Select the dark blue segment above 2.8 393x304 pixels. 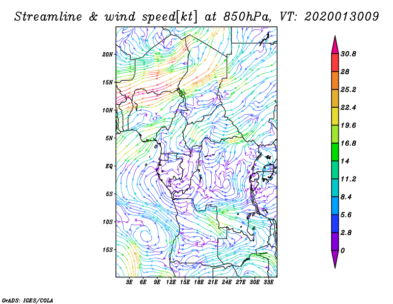click(335, 223)
